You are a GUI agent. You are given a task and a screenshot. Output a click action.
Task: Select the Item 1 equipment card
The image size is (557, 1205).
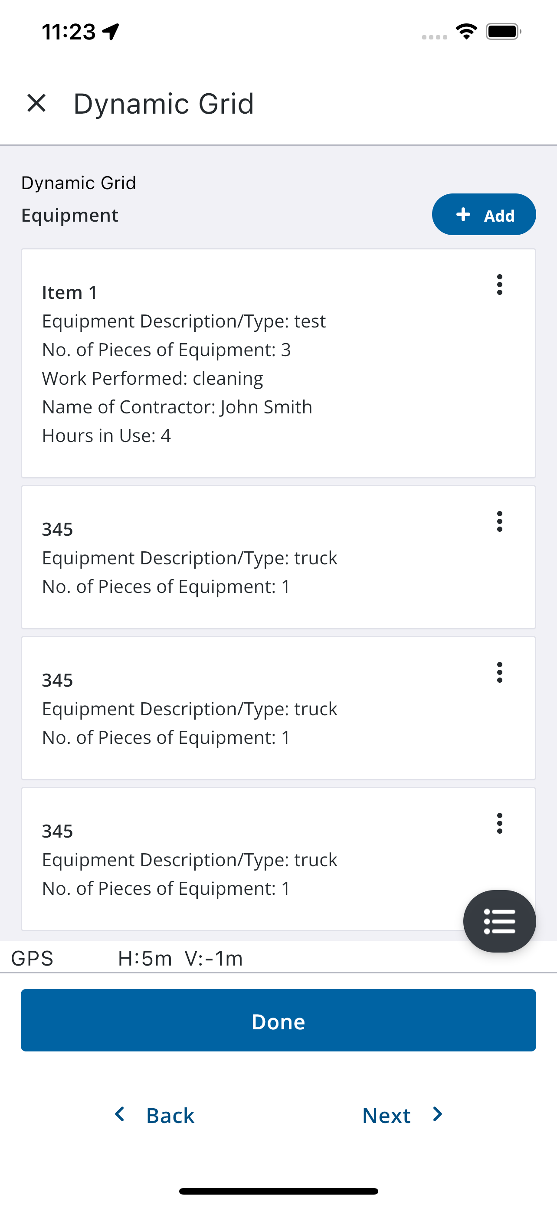click(278, 363)
